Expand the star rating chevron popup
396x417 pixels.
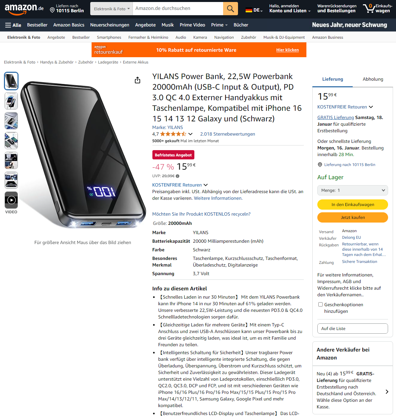coord(190,134)
